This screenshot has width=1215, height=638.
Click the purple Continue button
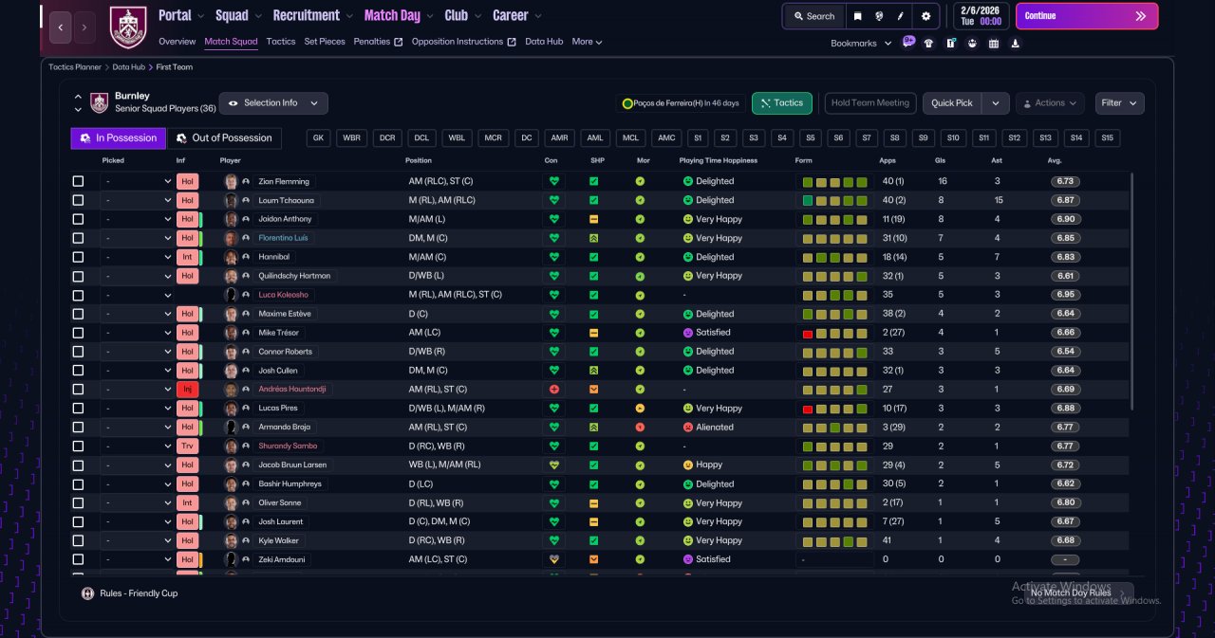tap(1087, 16)
